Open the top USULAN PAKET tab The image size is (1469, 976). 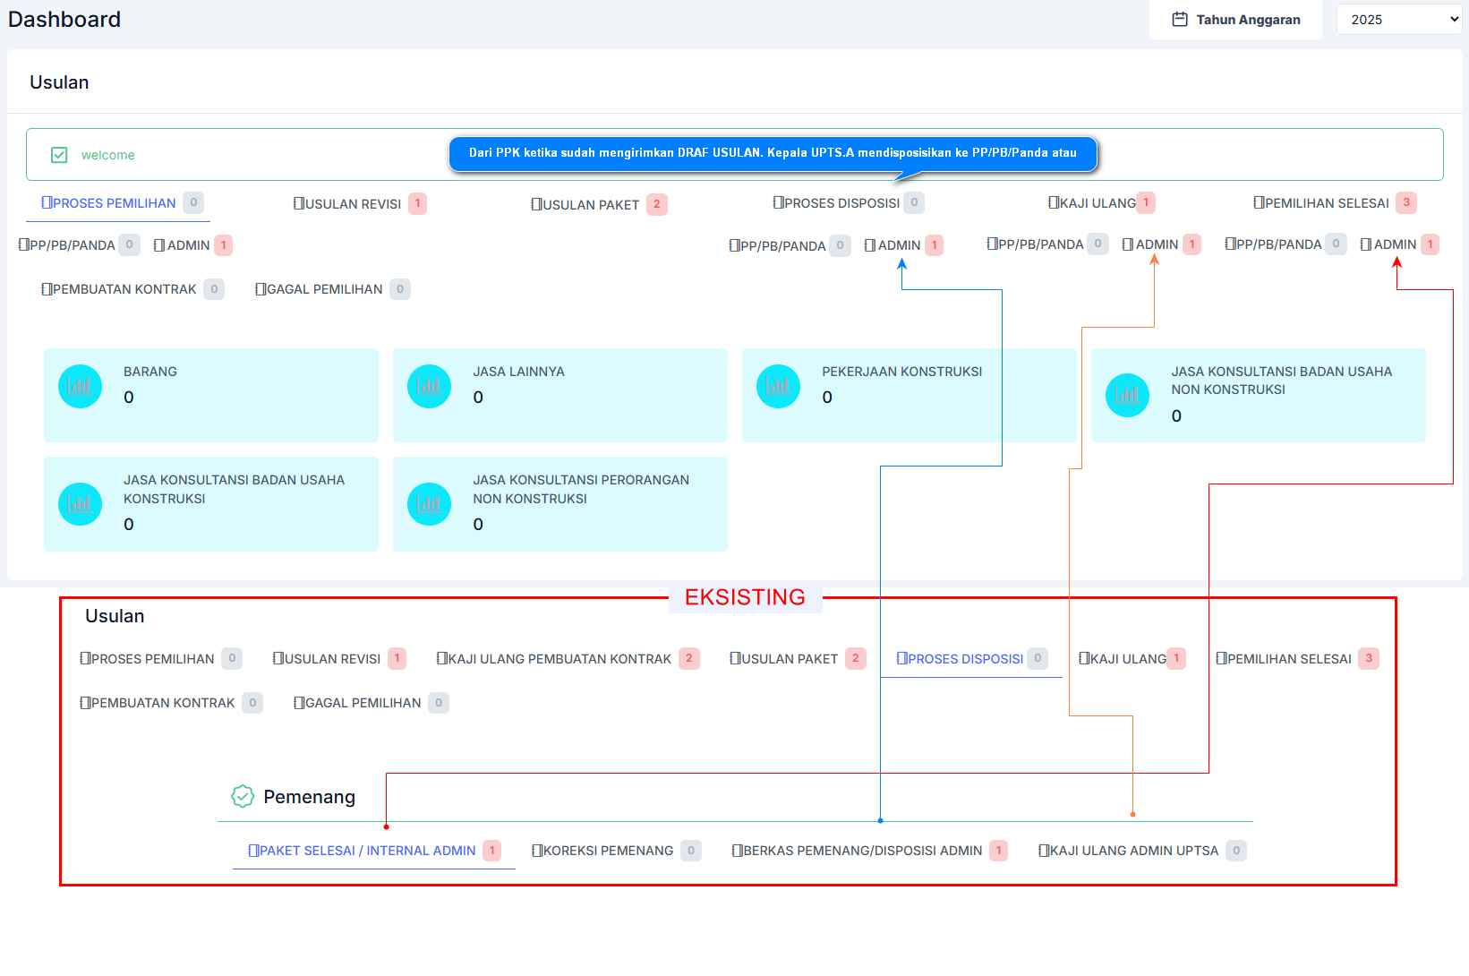(591, 205)
